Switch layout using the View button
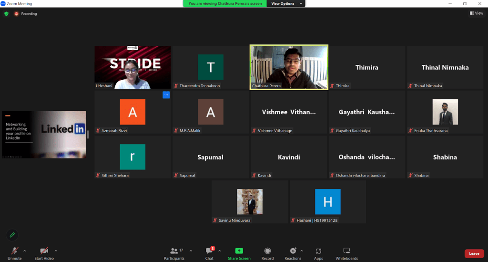Image resolution: width=488 pixels, height=262 pixels. click(476, 13)
